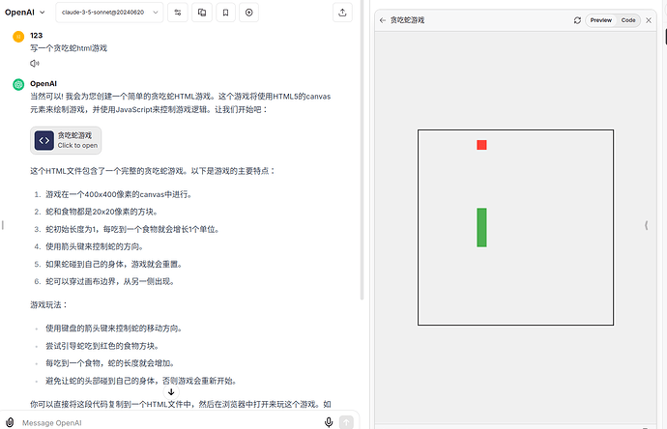Screen dimensions: 667x429
Task: Switch to the Code tab
Action: (628, 20)
